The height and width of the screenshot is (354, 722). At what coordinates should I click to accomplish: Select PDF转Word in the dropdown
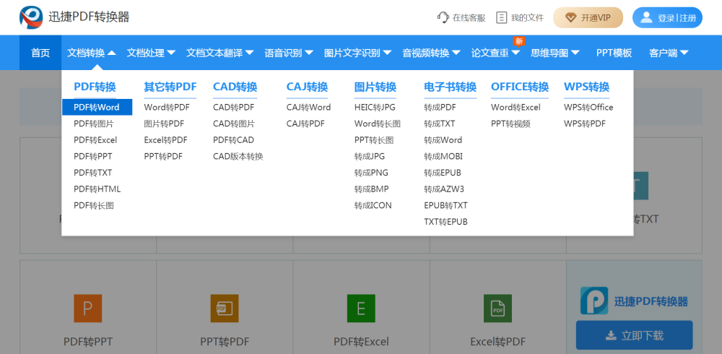tap(97, 108)
